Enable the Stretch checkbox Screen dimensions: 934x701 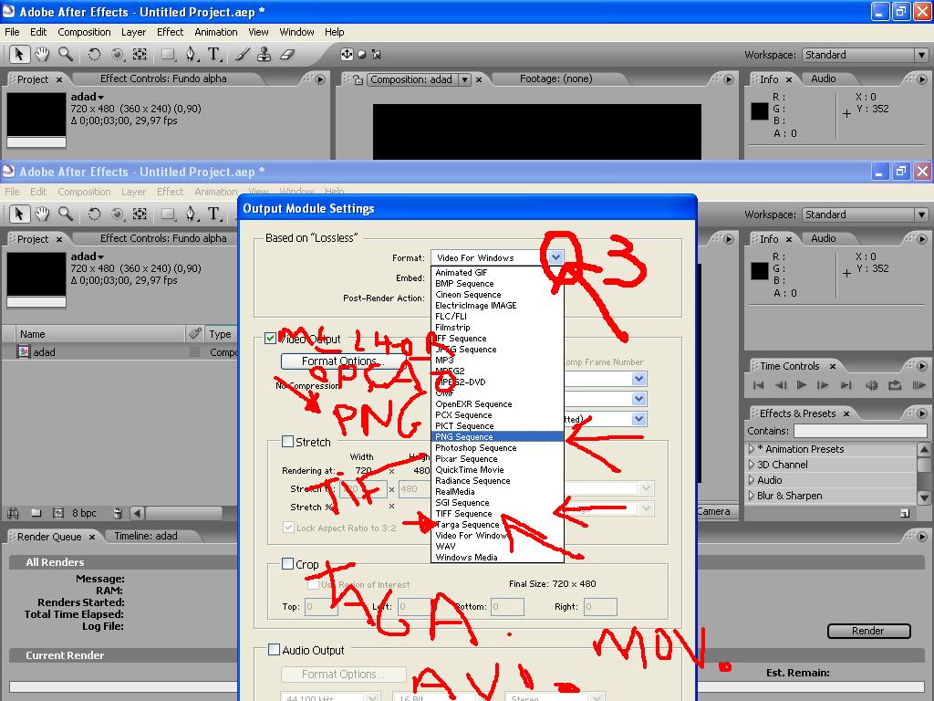coord(287,442)
